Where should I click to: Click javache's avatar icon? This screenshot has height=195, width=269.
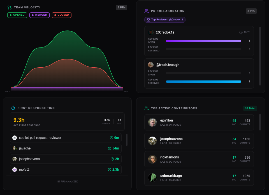[15, 148]
